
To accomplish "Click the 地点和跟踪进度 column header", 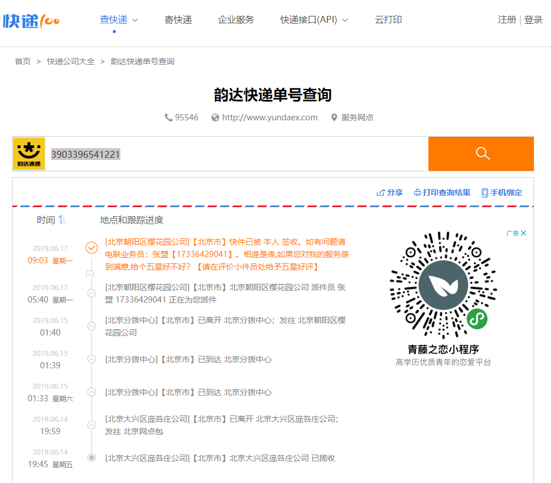I will tap(132, 220).
